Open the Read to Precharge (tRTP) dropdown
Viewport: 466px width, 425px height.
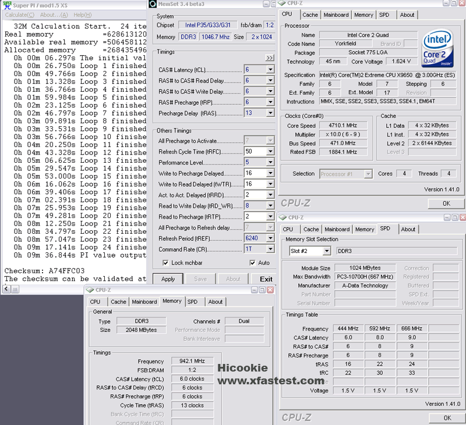(270, 216)
